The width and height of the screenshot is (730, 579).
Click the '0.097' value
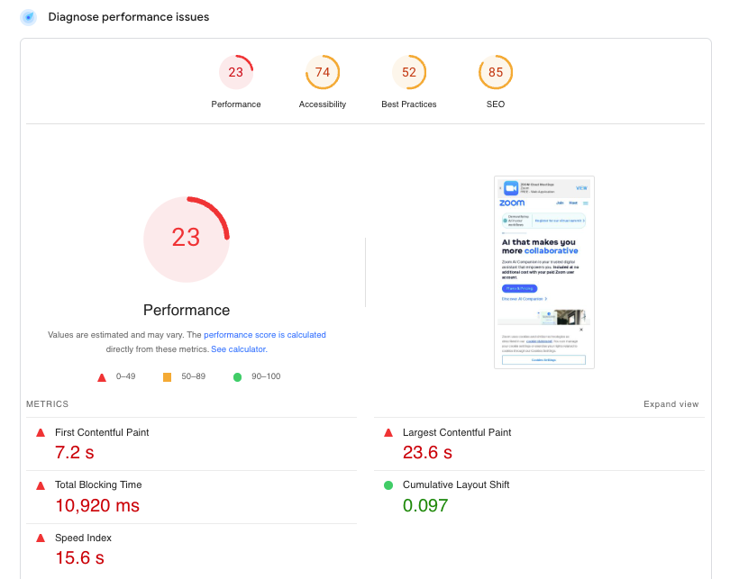coord(425,505)
